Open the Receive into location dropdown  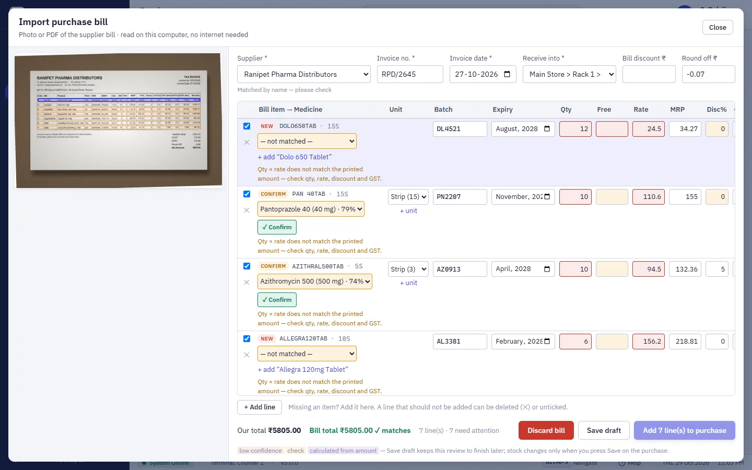569,74
